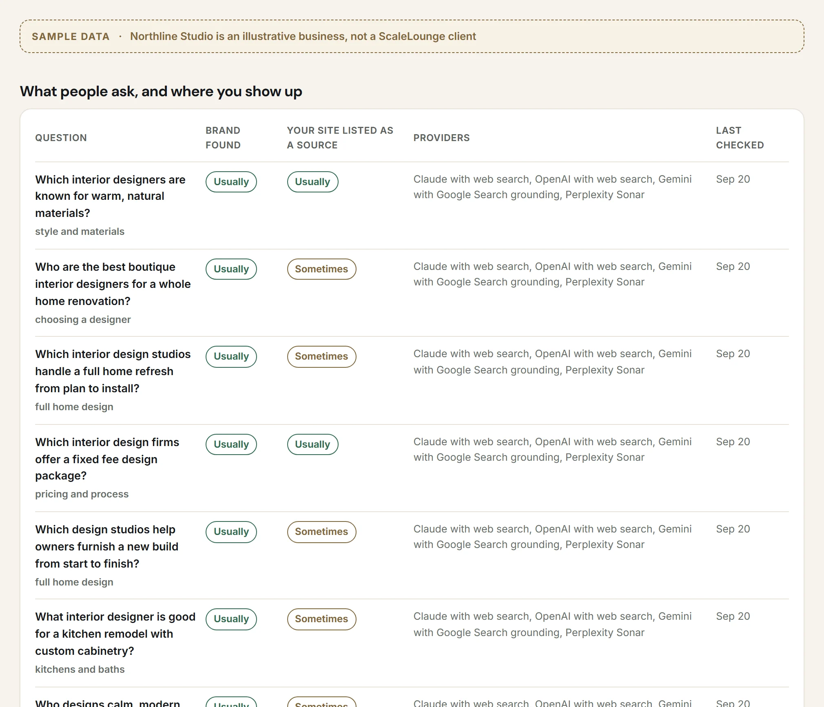Click the LAST CHECKED column header
This screenshot has height=707, width=824.
(740, 138)
